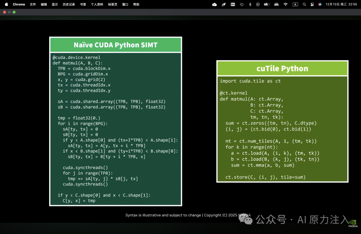Open the keyboard-shaped menu bar icon

[x=233, y=4]
